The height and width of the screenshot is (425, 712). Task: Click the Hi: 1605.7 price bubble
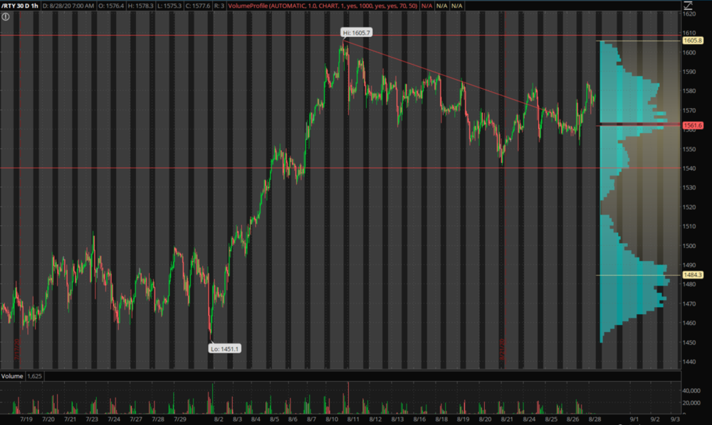tap(357, 33)
